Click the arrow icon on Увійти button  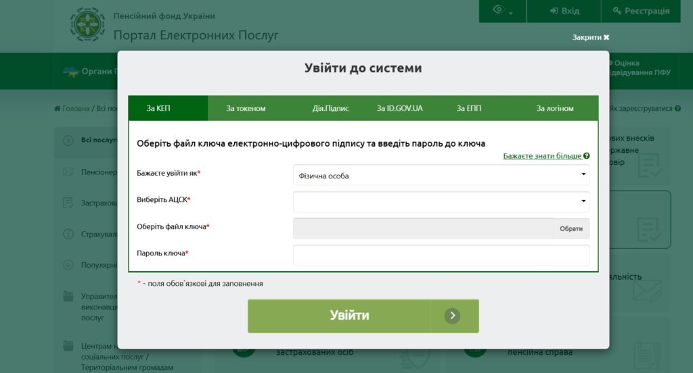click(x=452, y=316)
